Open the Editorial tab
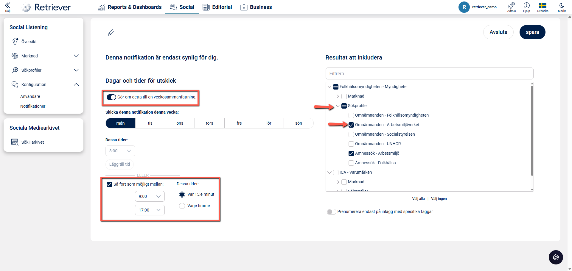Viewport: 572px width, 271px height. coord(217,7)
